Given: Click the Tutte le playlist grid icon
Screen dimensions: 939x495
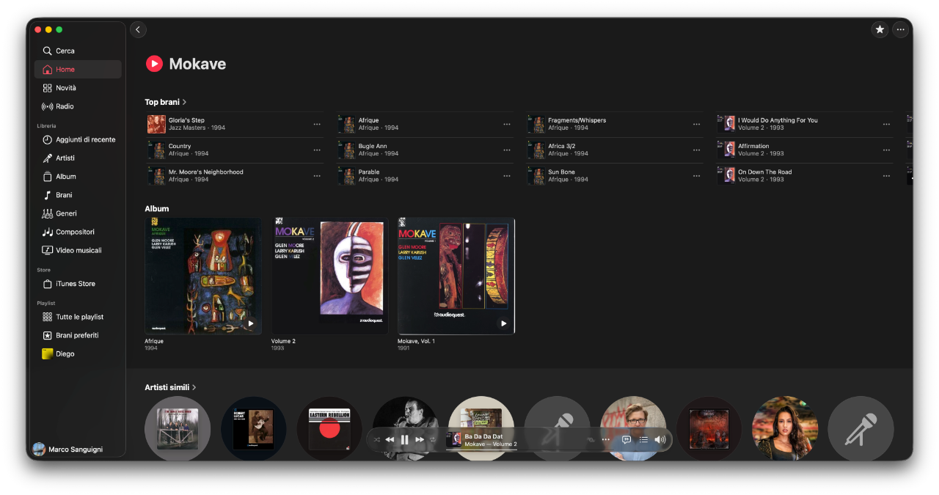Looking at the screenshot, I should click(x=47, y=317).
